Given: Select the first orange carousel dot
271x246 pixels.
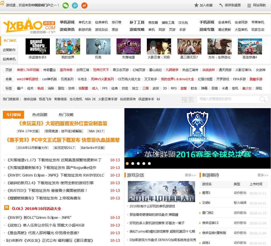Looking at the screenshot, I should click(x=127, y=163).
